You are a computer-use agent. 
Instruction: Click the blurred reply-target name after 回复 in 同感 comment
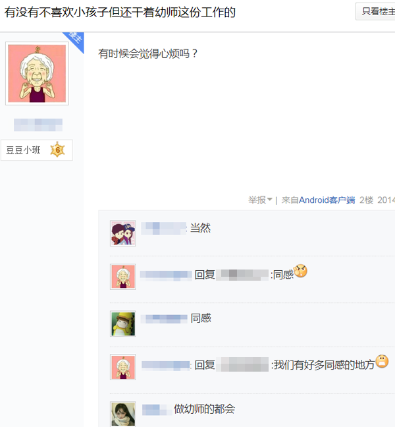[242, 275]
